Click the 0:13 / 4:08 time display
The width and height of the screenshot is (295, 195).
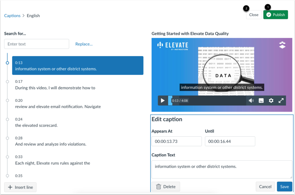[180, 101]
